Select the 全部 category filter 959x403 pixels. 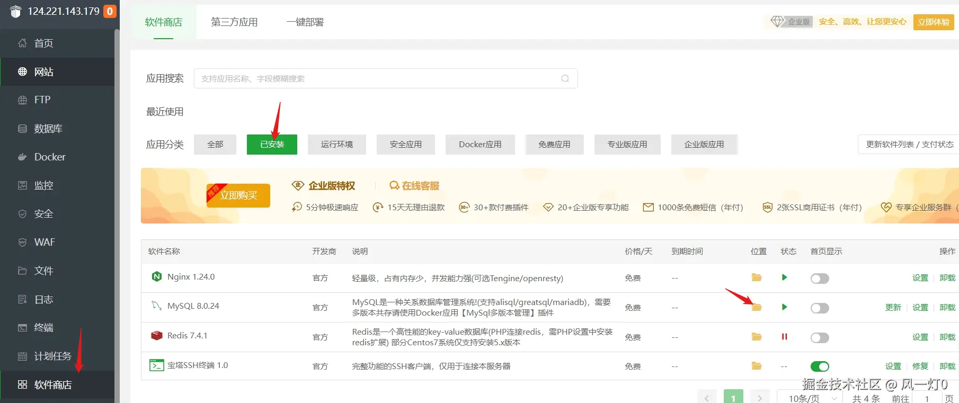coord(215,145)
